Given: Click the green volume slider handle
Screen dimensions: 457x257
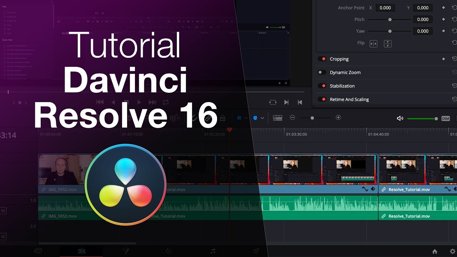Looking at the screenshot, I should tap(436, 119).
